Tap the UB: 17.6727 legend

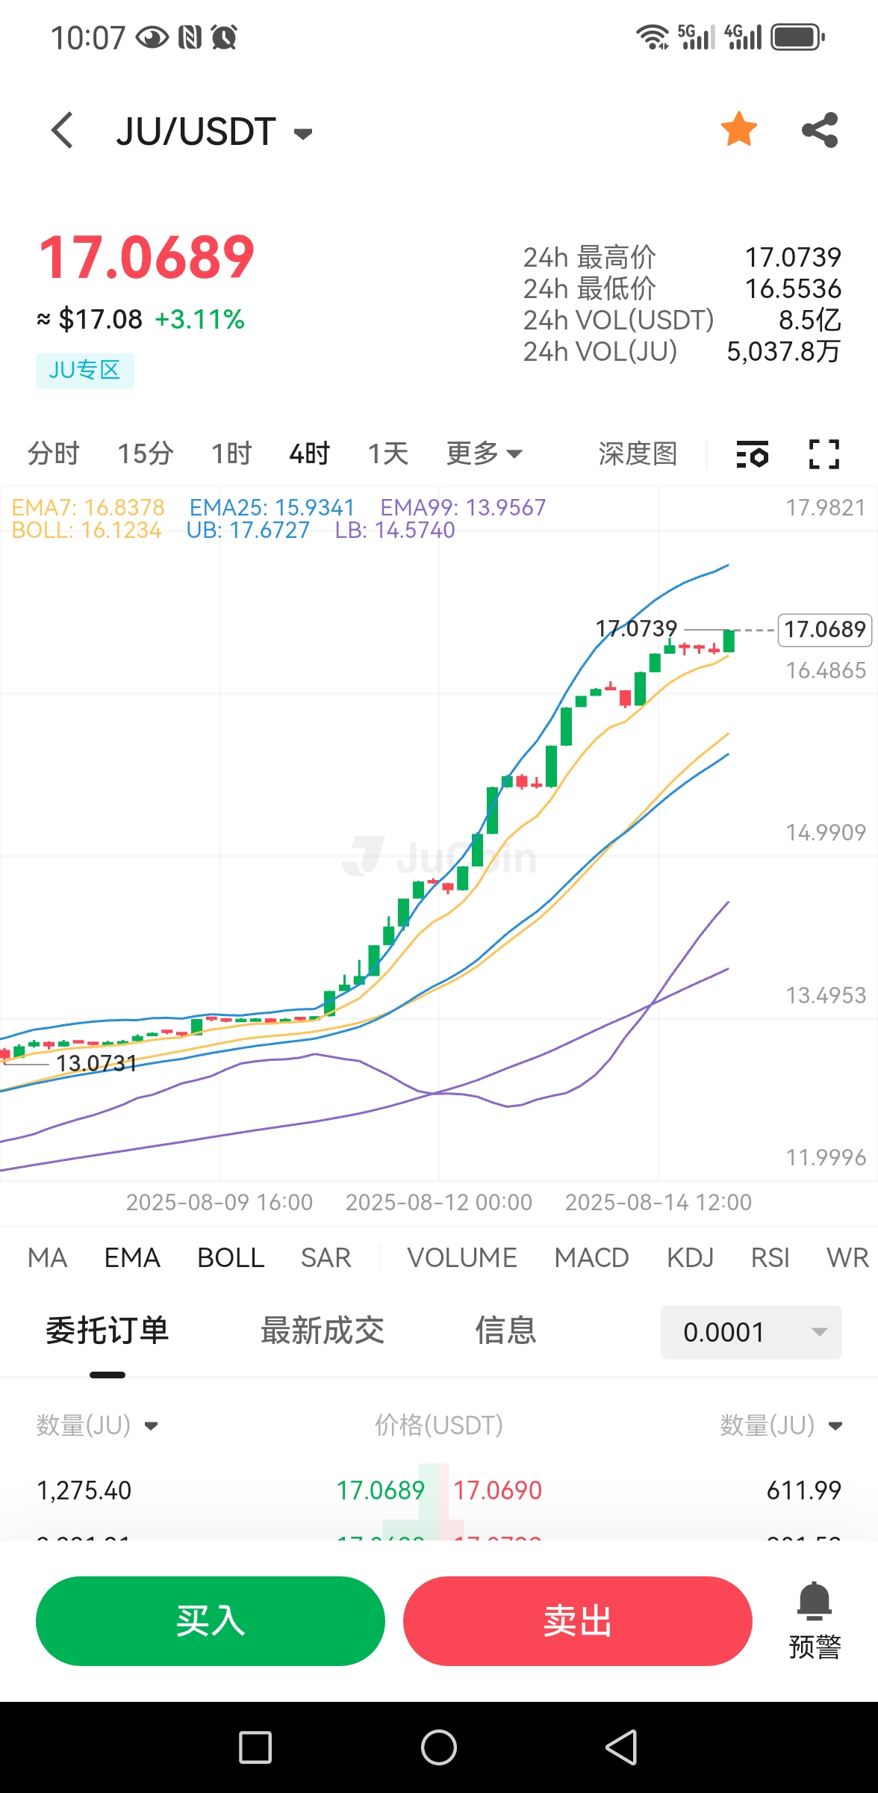tap(248, 530)
